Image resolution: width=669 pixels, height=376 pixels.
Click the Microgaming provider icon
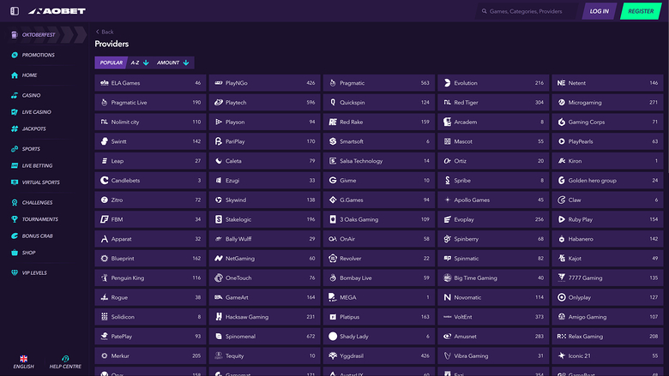tap(562, 103)
